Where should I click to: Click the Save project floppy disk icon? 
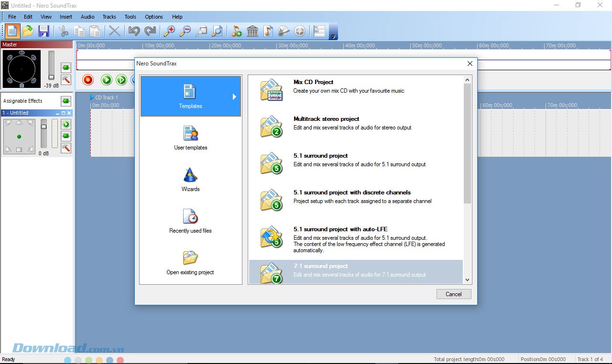coord(44,32)
